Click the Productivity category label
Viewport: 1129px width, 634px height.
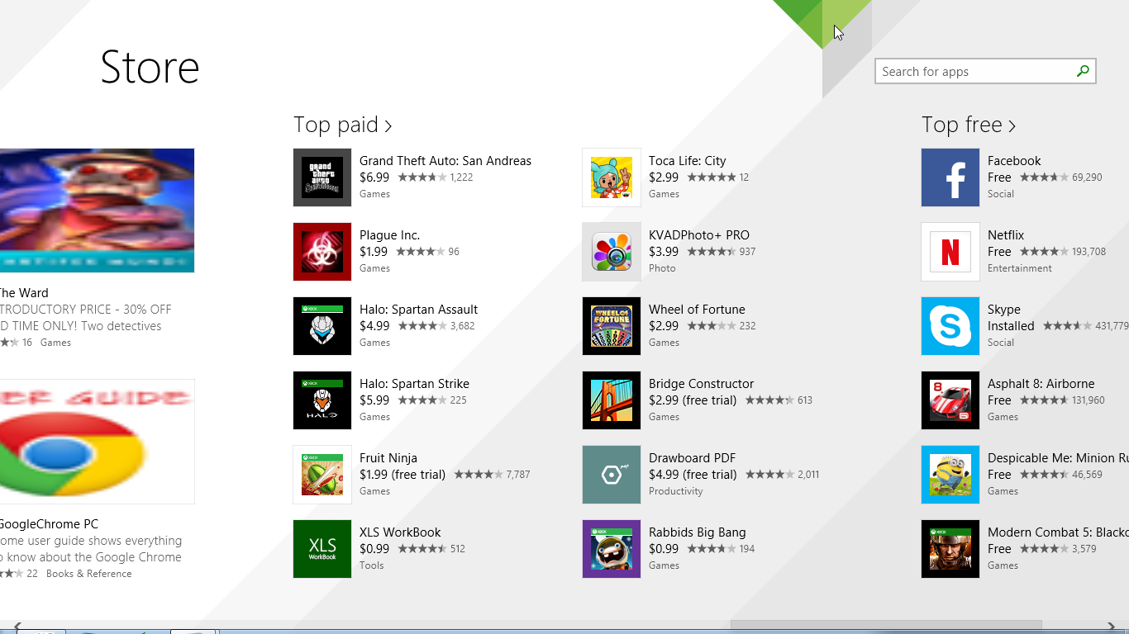coord(676,491)
